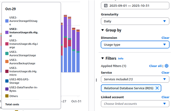This screenshot has height=111, width=171.
Task: Click the highlighted light-purple Oct-29 bar segment
Action: pos(69,28)
